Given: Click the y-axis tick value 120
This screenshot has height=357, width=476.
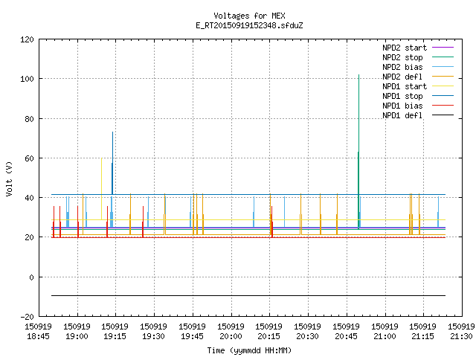Looking at the screenshot, I should point(27,39).
